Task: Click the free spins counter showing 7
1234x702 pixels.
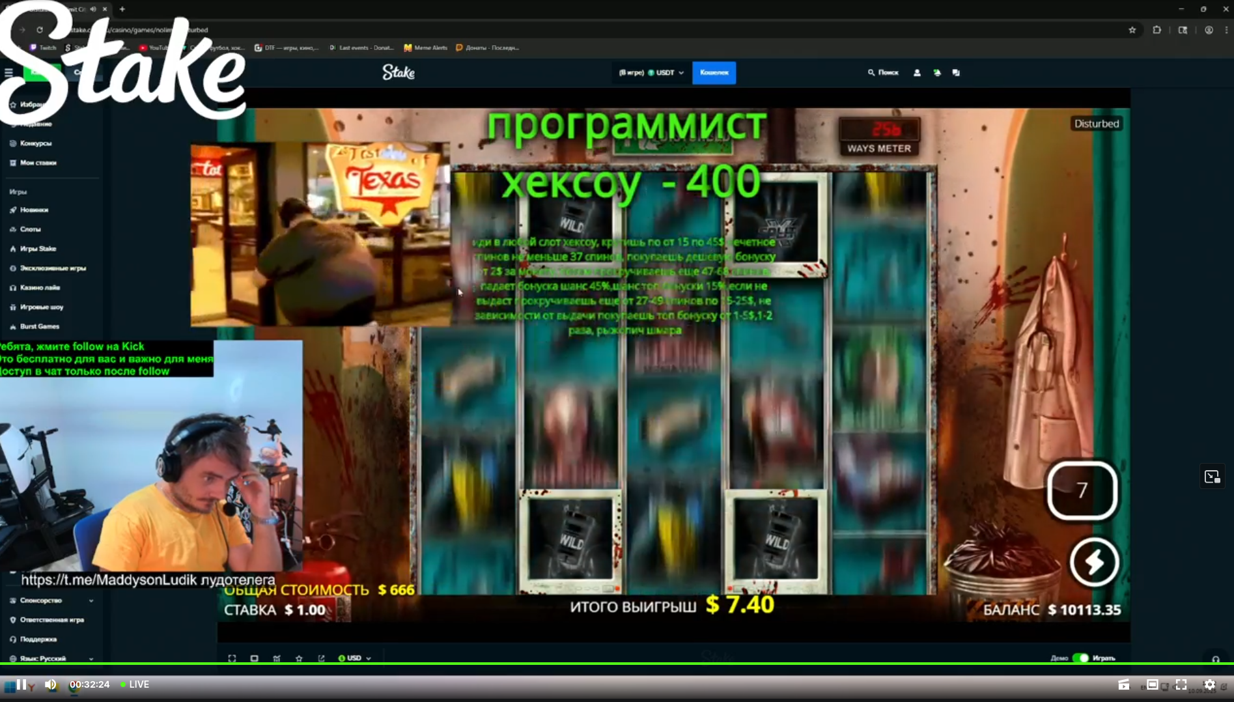Action: [1082, 490]
